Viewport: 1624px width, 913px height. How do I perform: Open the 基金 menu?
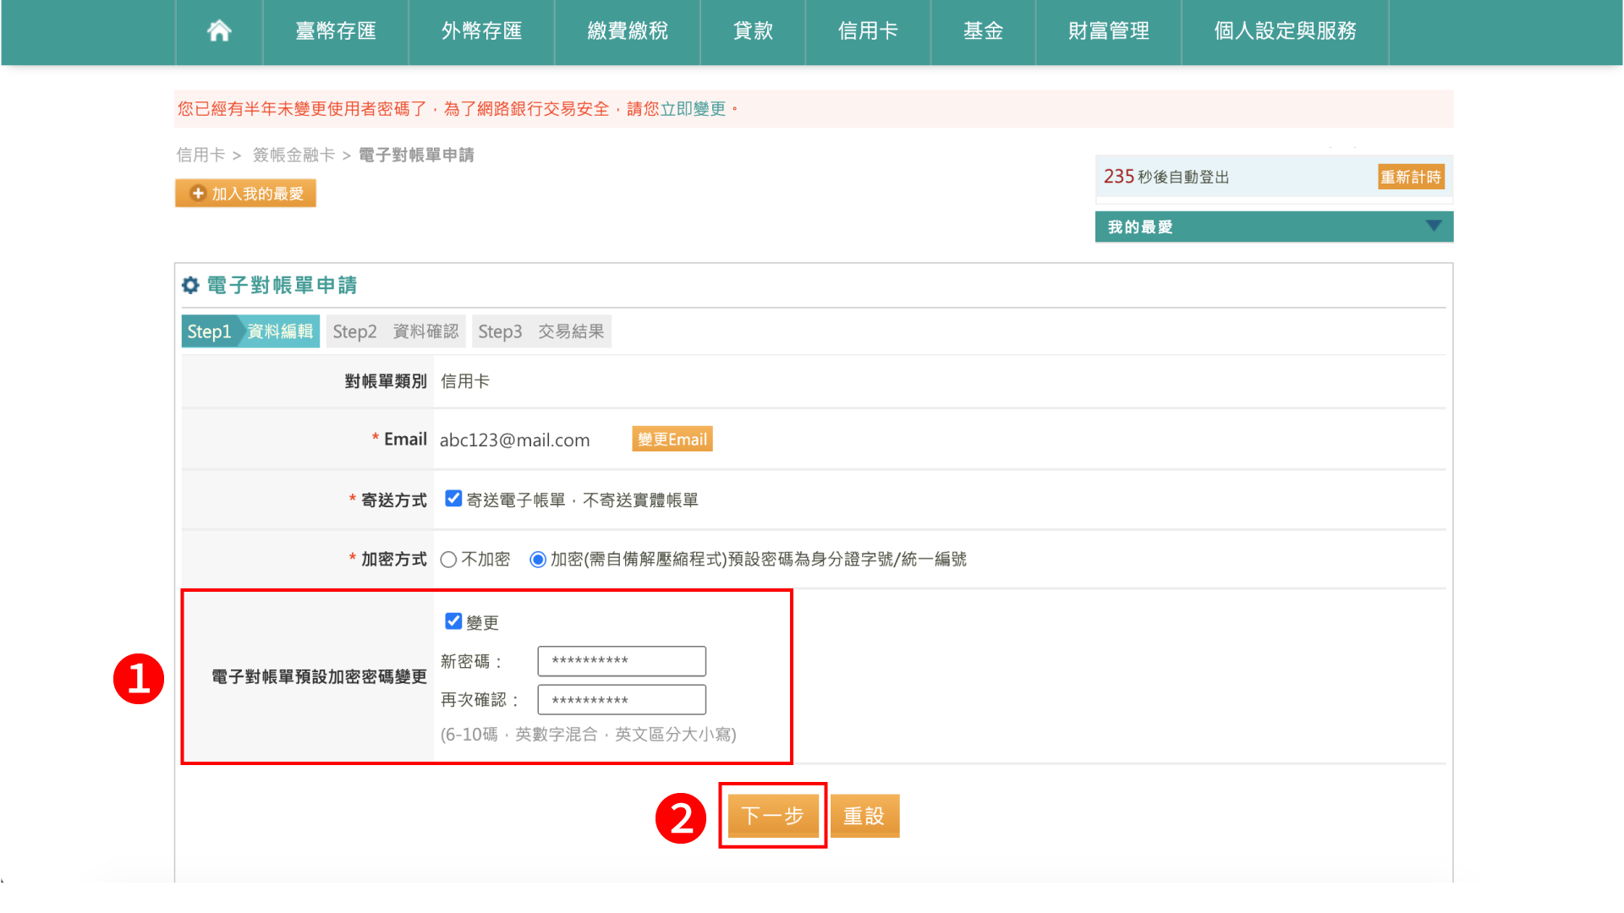pyautogui.click(x=982, y=31)
